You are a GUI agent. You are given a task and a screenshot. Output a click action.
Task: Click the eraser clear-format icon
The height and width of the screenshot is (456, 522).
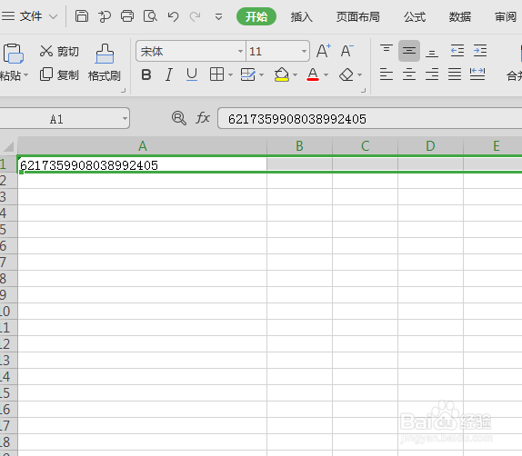[346, 74]
